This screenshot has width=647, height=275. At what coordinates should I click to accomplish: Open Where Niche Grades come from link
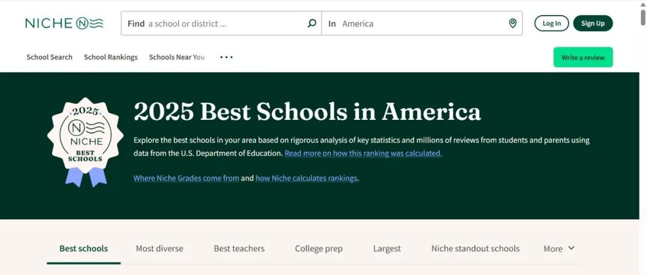[186, 179]
